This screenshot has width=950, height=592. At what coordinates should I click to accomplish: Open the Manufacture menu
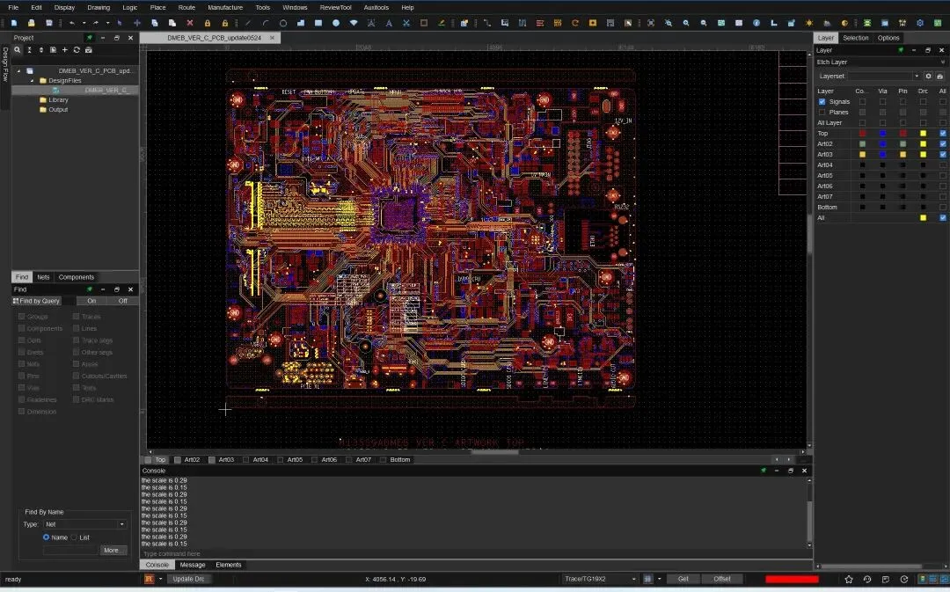[225, 7]
